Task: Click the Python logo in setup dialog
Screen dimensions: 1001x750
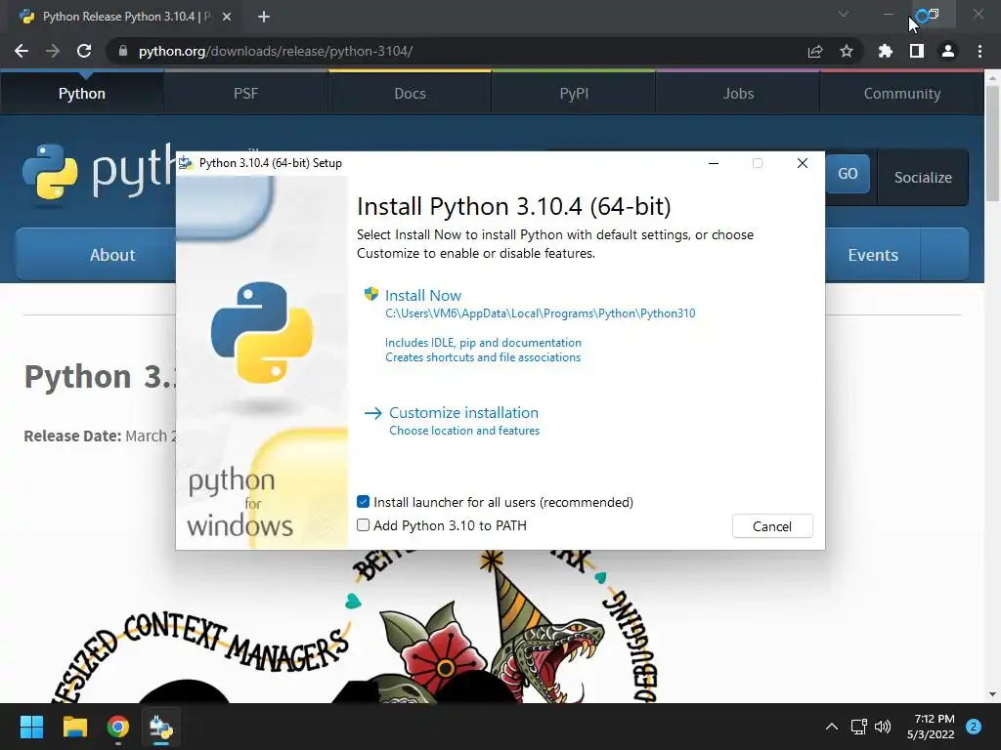Action: click(x=262, y=332)
